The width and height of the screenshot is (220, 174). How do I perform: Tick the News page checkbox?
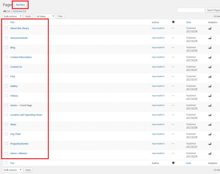(6, 124)
